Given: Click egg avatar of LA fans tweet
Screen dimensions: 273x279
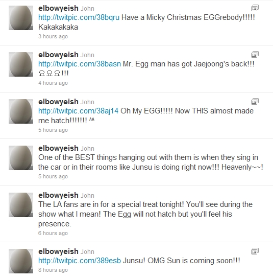Looking at the screenshot, I should (21, 205).
